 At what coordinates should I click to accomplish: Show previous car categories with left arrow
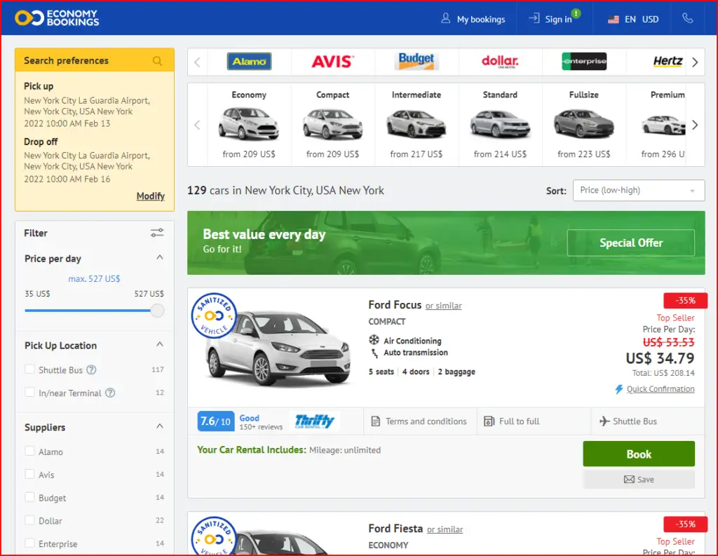coord(197,125)
